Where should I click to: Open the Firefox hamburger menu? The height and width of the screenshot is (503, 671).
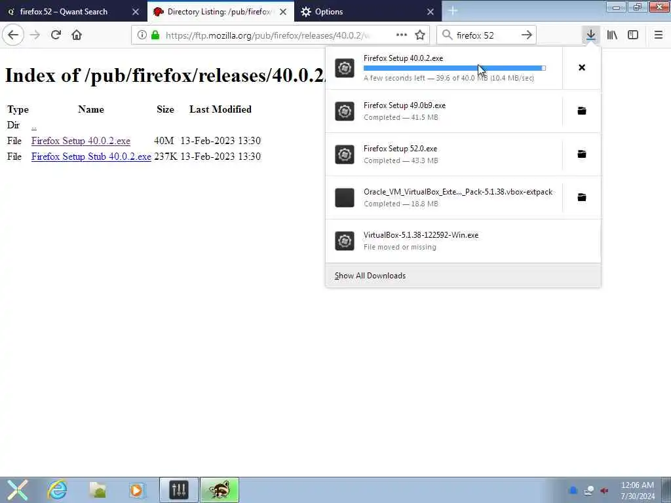click(x=658, y=35)
